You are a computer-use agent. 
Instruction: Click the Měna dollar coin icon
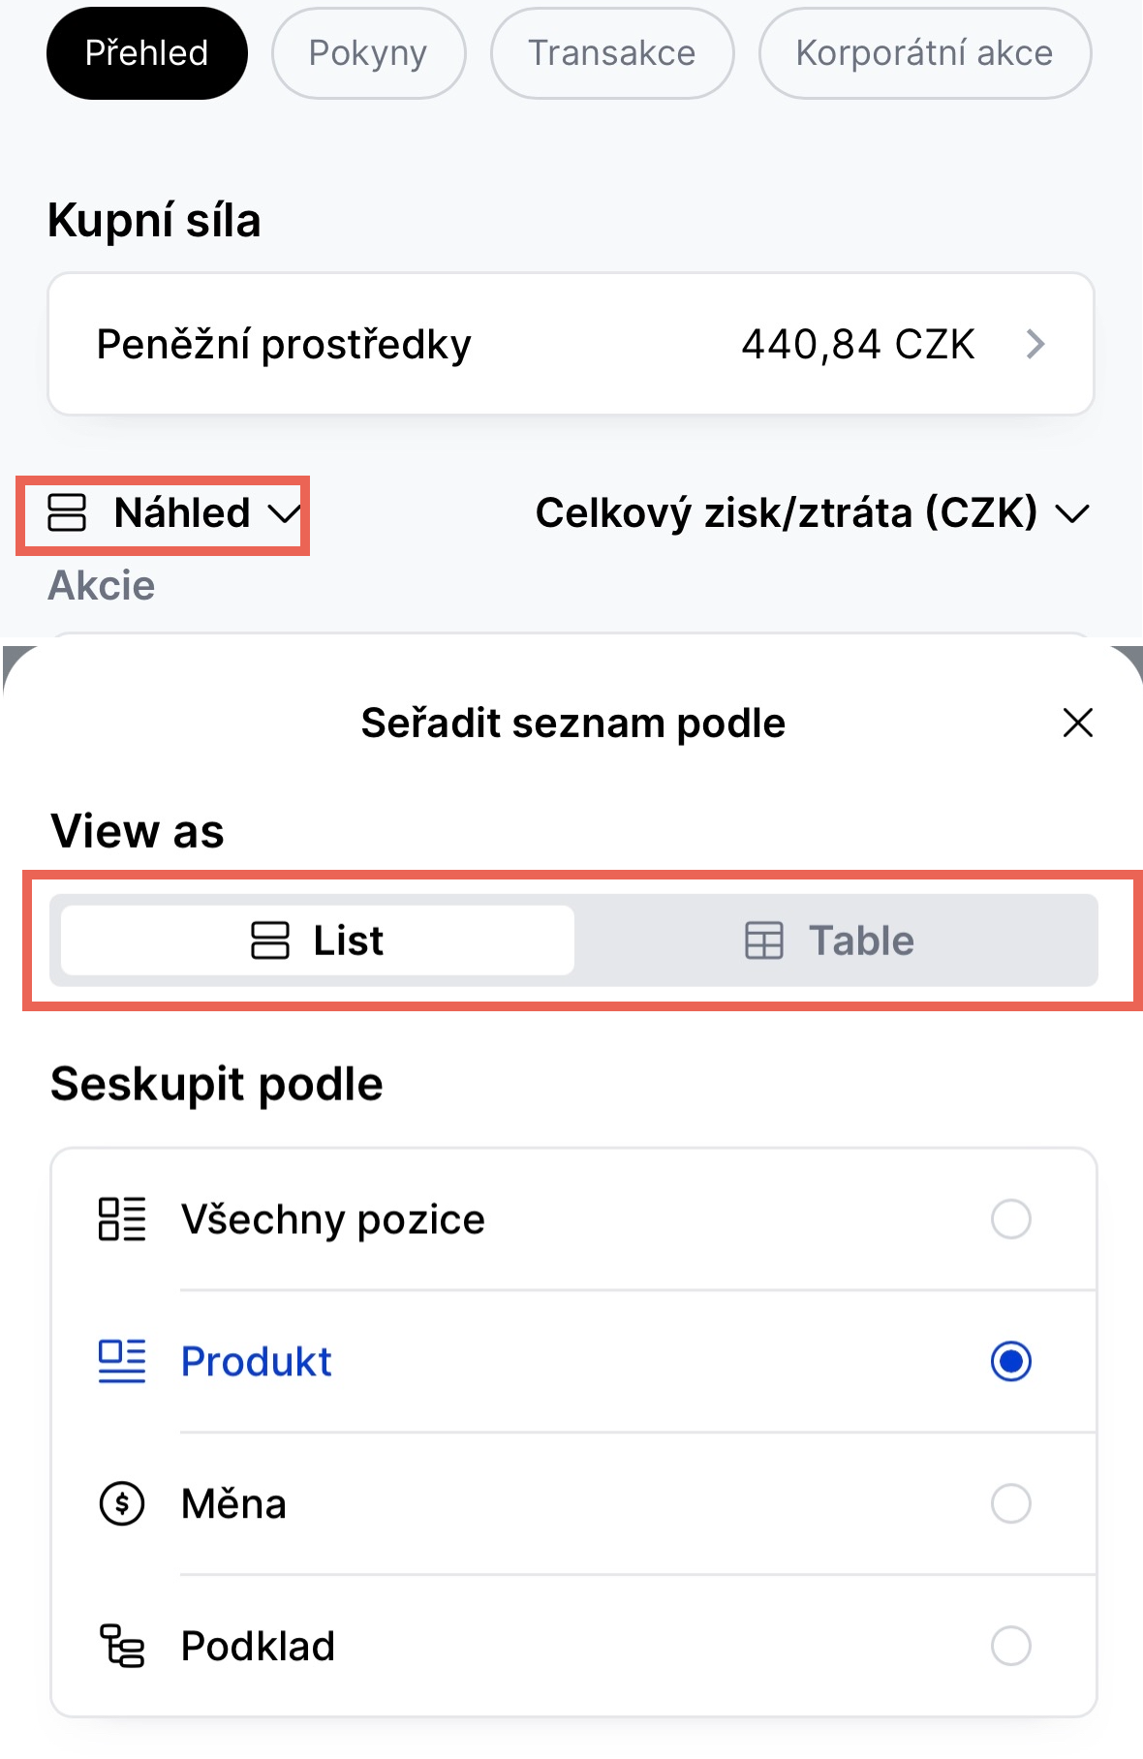tap(122, 1503)
